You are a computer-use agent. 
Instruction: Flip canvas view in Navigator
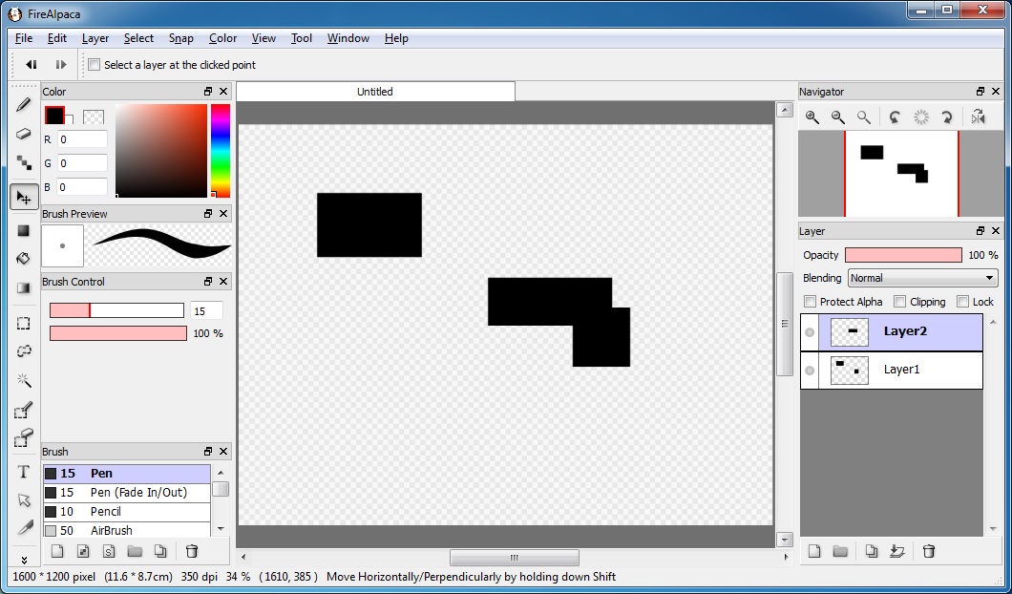[x=979, y=117]
